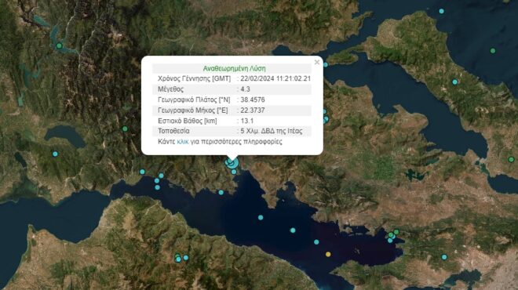Click the 'Τοποθεσία' label
The width and height of the screenshot is (518, 290).
(173, 131)
